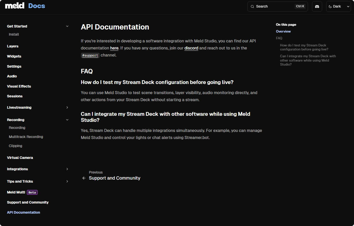The image size is (354, 226).
Task: Select Multitrack Recording in the sidebar
Action: pyautogui.click(x=26, y=137)
